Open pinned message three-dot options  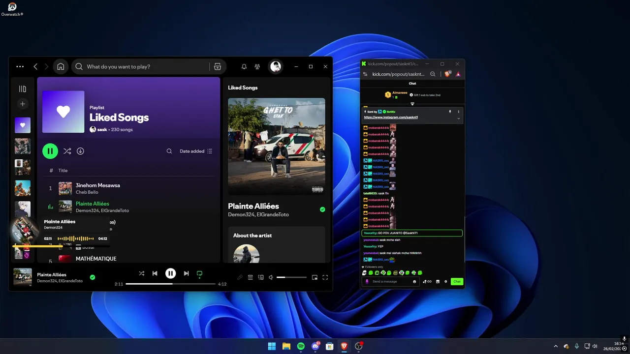click(x=459, y=112)
